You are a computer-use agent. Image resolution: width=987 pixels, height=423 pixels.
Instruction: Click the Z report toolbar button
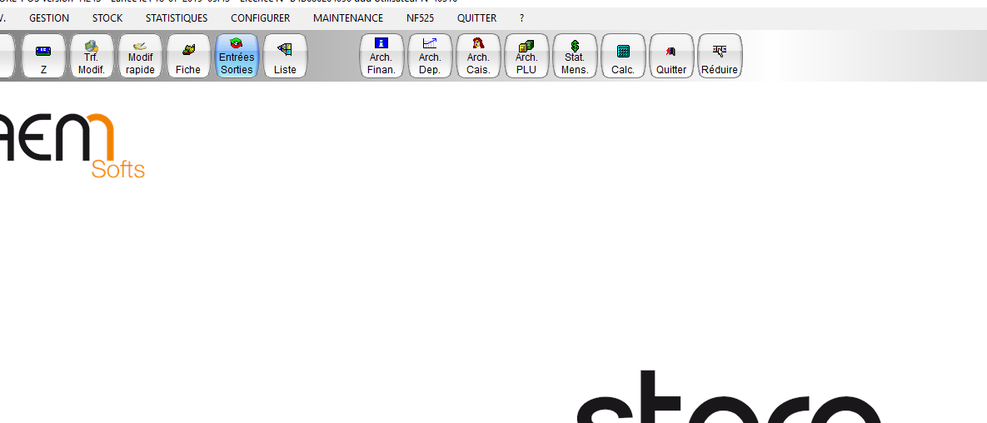tap(43, 57)
